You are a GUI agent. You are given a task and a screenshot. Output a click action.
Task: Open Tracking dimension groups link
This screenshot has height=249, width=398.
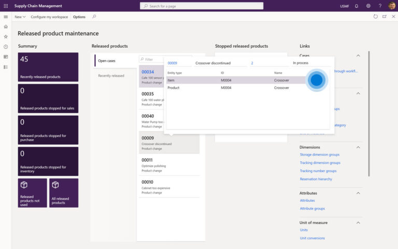[x=320, y=162]
